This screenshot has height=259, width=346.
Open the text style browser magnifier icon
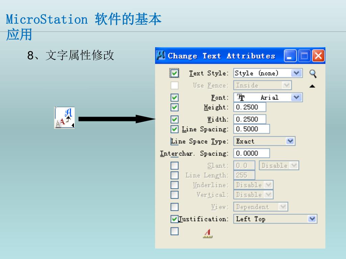pos(313,74)
